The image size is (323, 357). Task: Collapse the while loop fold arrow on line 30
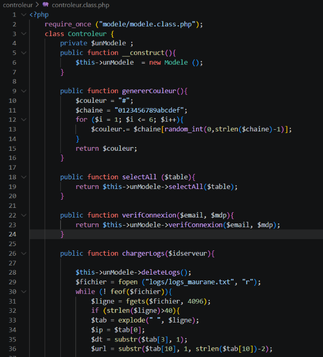click(24, 292)
